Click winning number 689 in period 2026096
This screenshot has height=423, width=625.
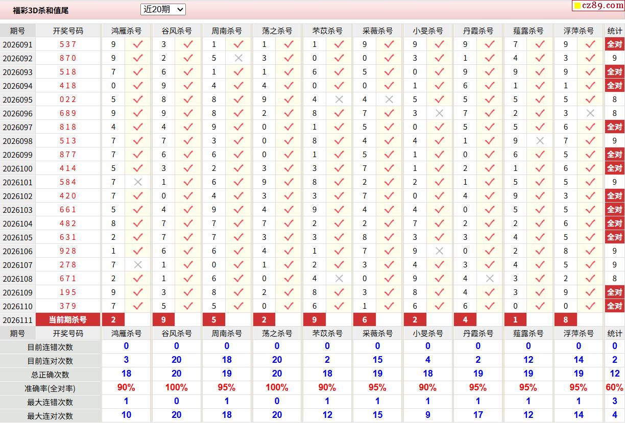coord(67,113)
